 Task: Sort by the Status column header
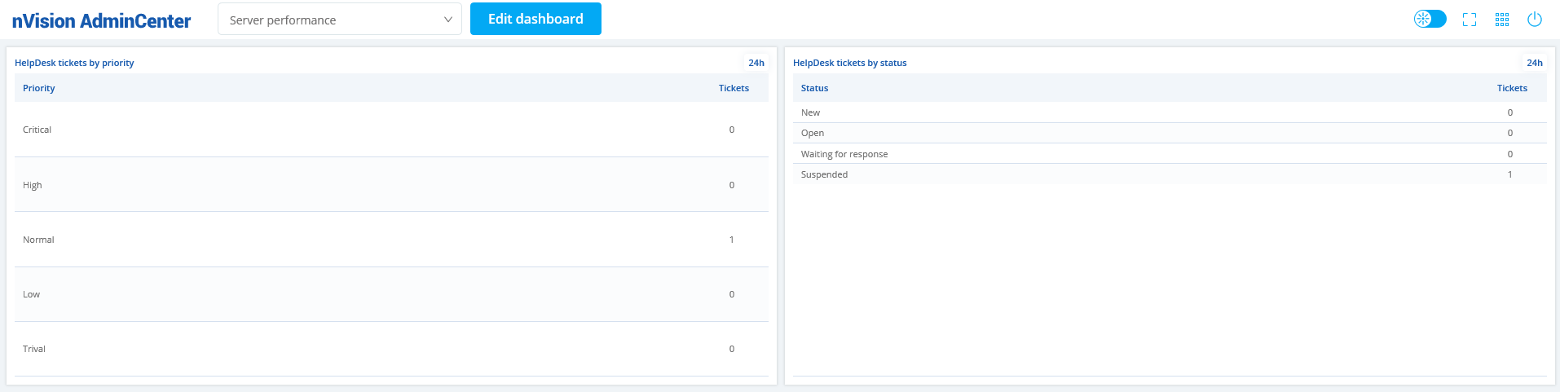click(x=814, y=88)
